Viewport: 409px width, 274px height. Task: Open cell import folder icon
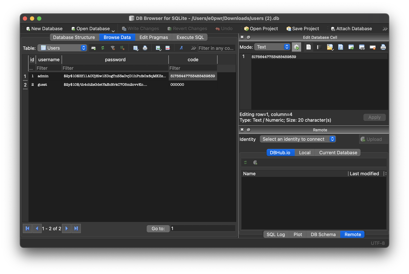pyautogui.click(x=330, y=47)
